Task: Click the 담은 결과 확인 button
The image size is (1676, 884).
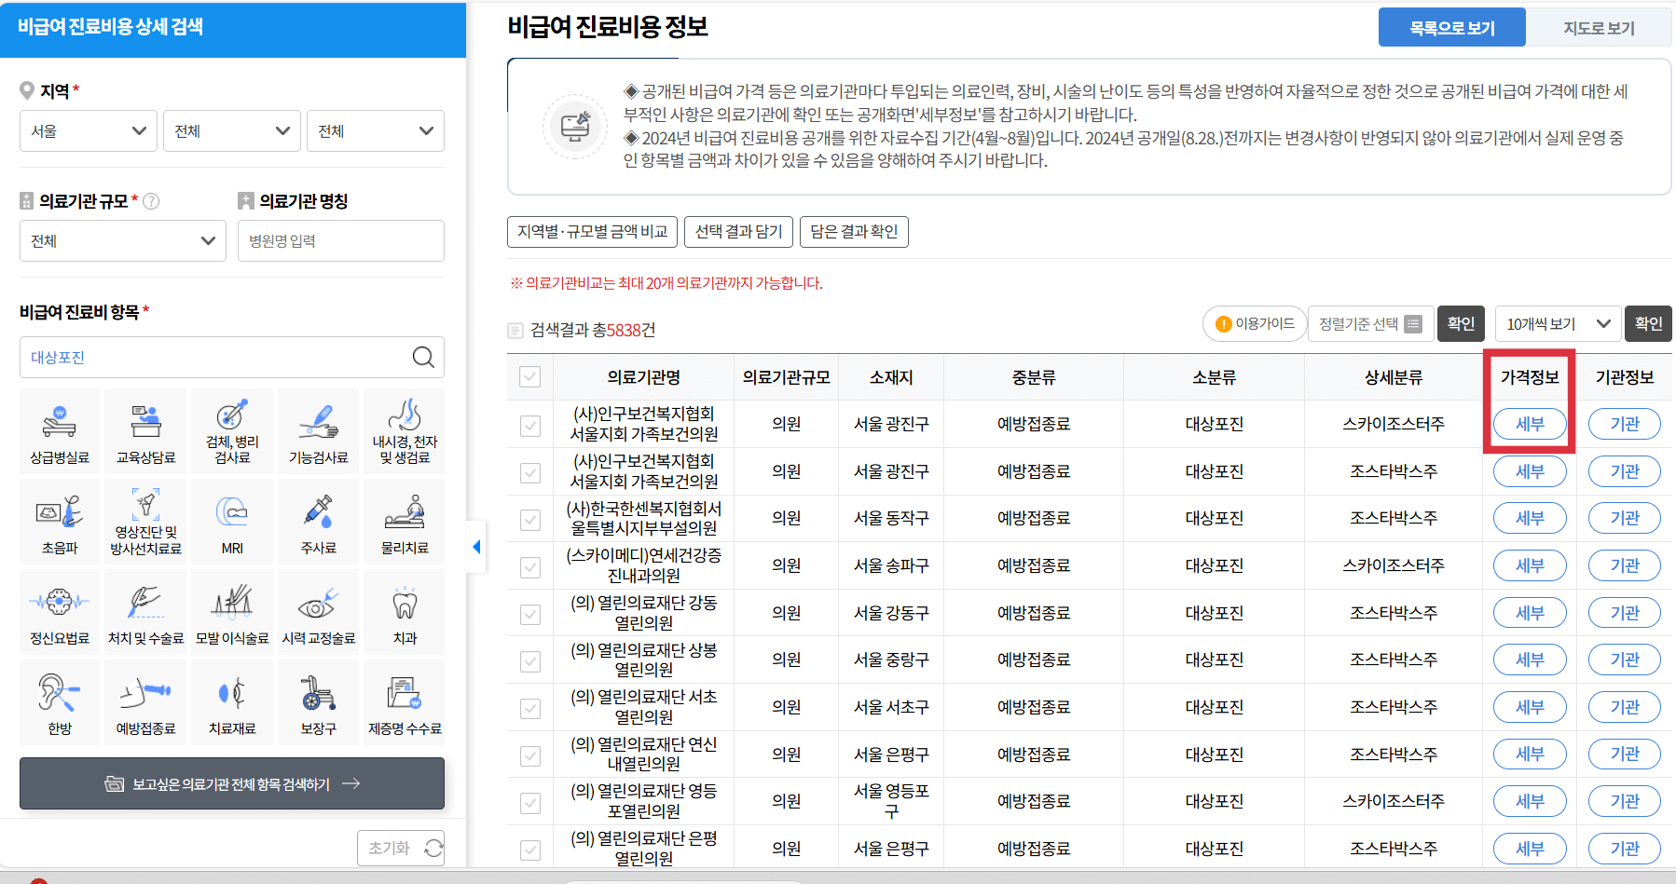Action: [854, 231]
